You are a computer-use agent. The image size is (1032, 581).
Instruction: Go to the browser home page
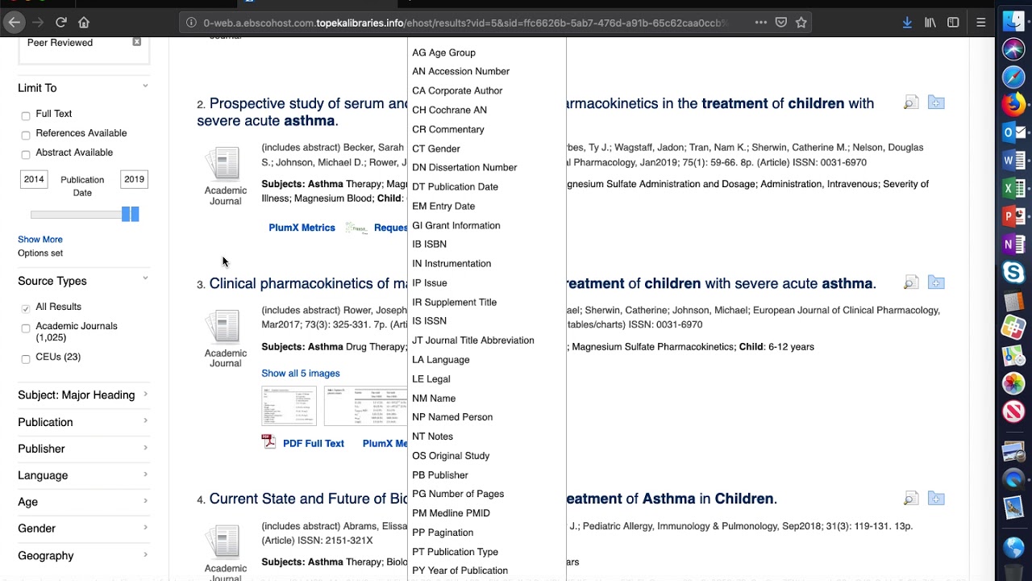84,23
